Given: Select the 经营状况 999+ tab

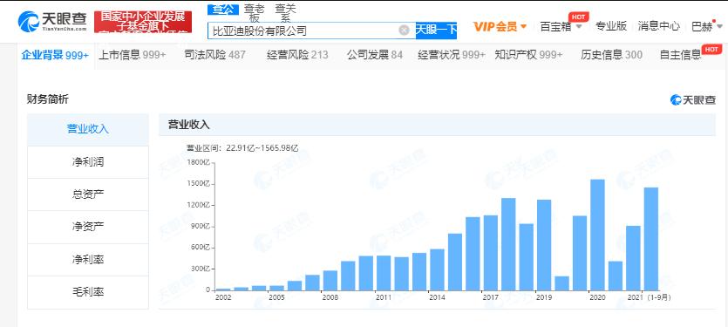Looking at the screenshot, I should (452, 55).
